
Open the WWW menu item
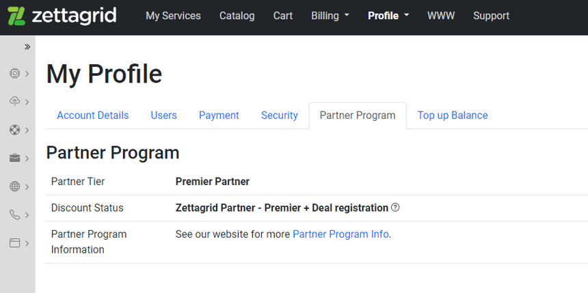441,16
